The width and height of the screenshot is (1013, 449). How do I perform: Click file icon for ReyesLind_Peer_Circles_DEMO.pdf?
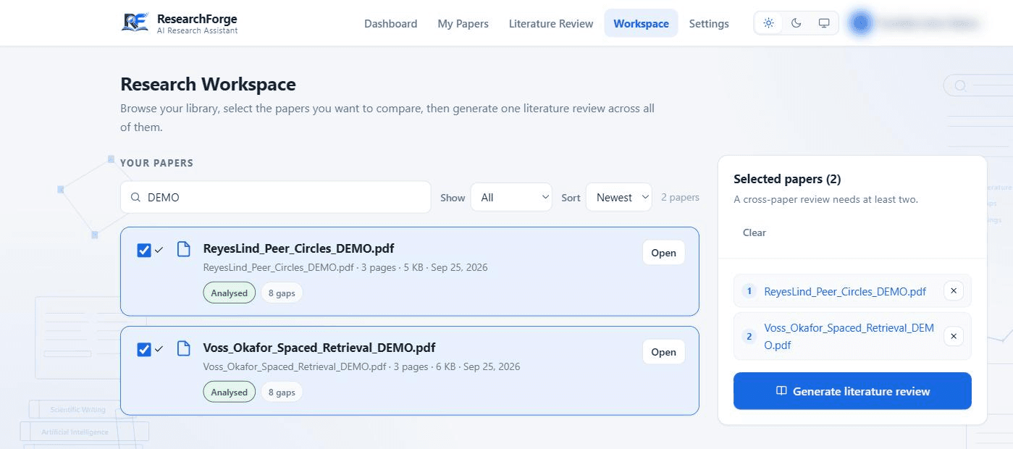(x=184, y=249)
